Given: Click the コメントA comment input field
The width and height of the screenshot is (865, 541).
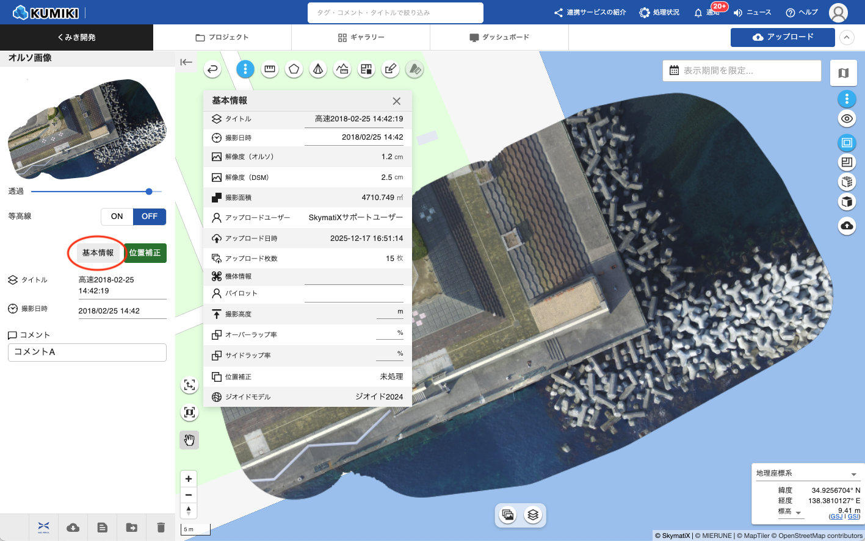Looking at the screenshot, I should click(87, 352).
